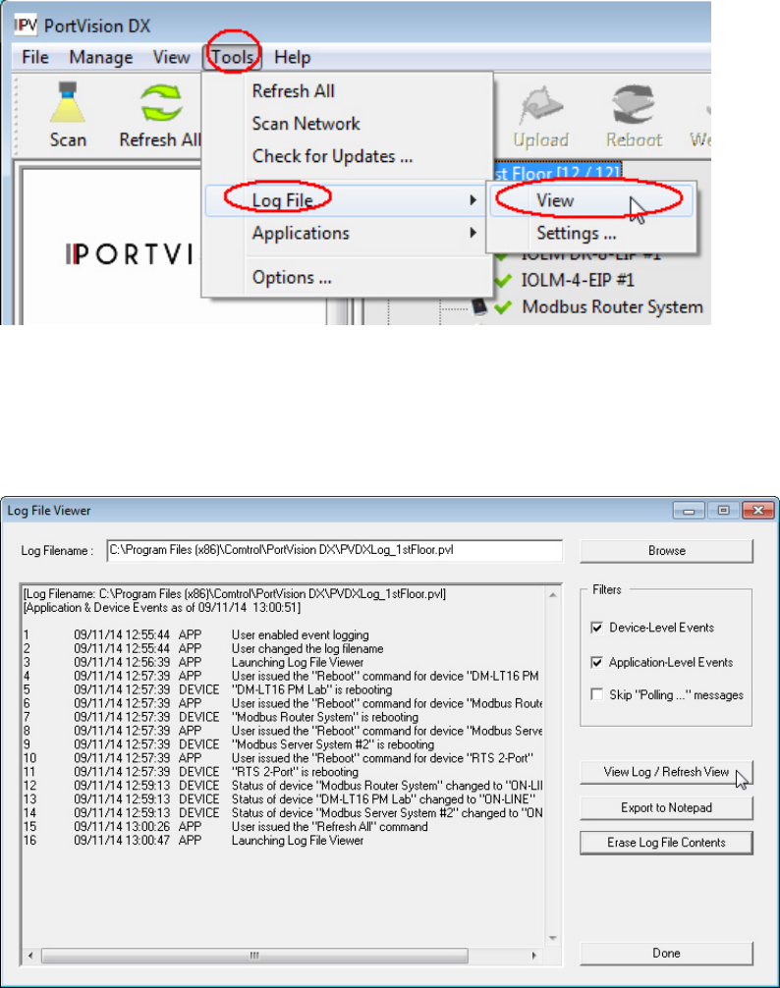Image resolution: width=780 pixels, height=988 pixels.
Task: Open the View menu in menu bar
Action: point(171,57)
